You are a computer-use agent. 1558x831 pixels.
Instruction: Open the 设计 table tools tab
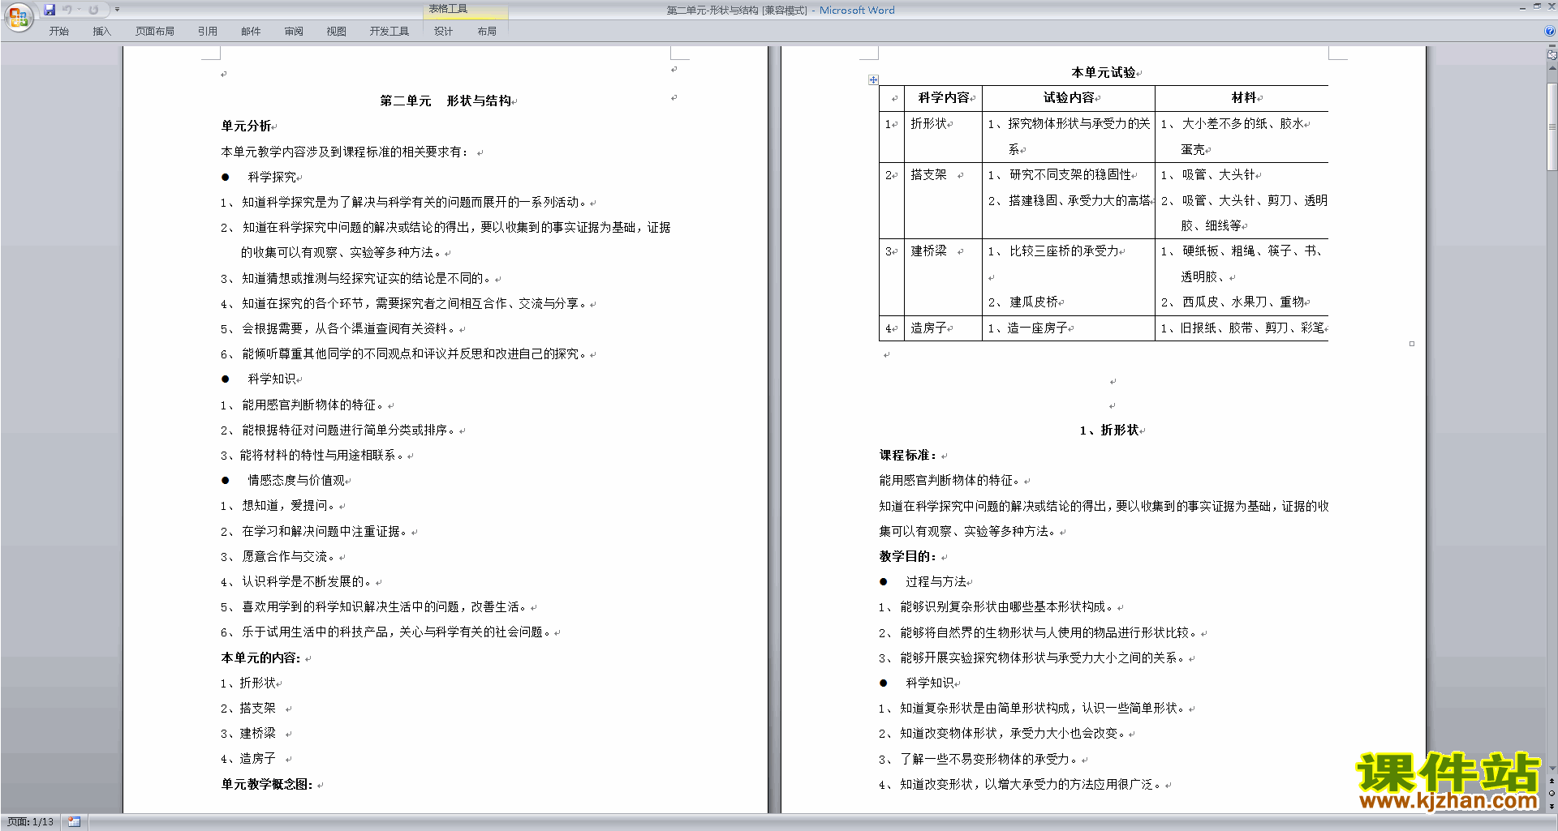[443, 31]
